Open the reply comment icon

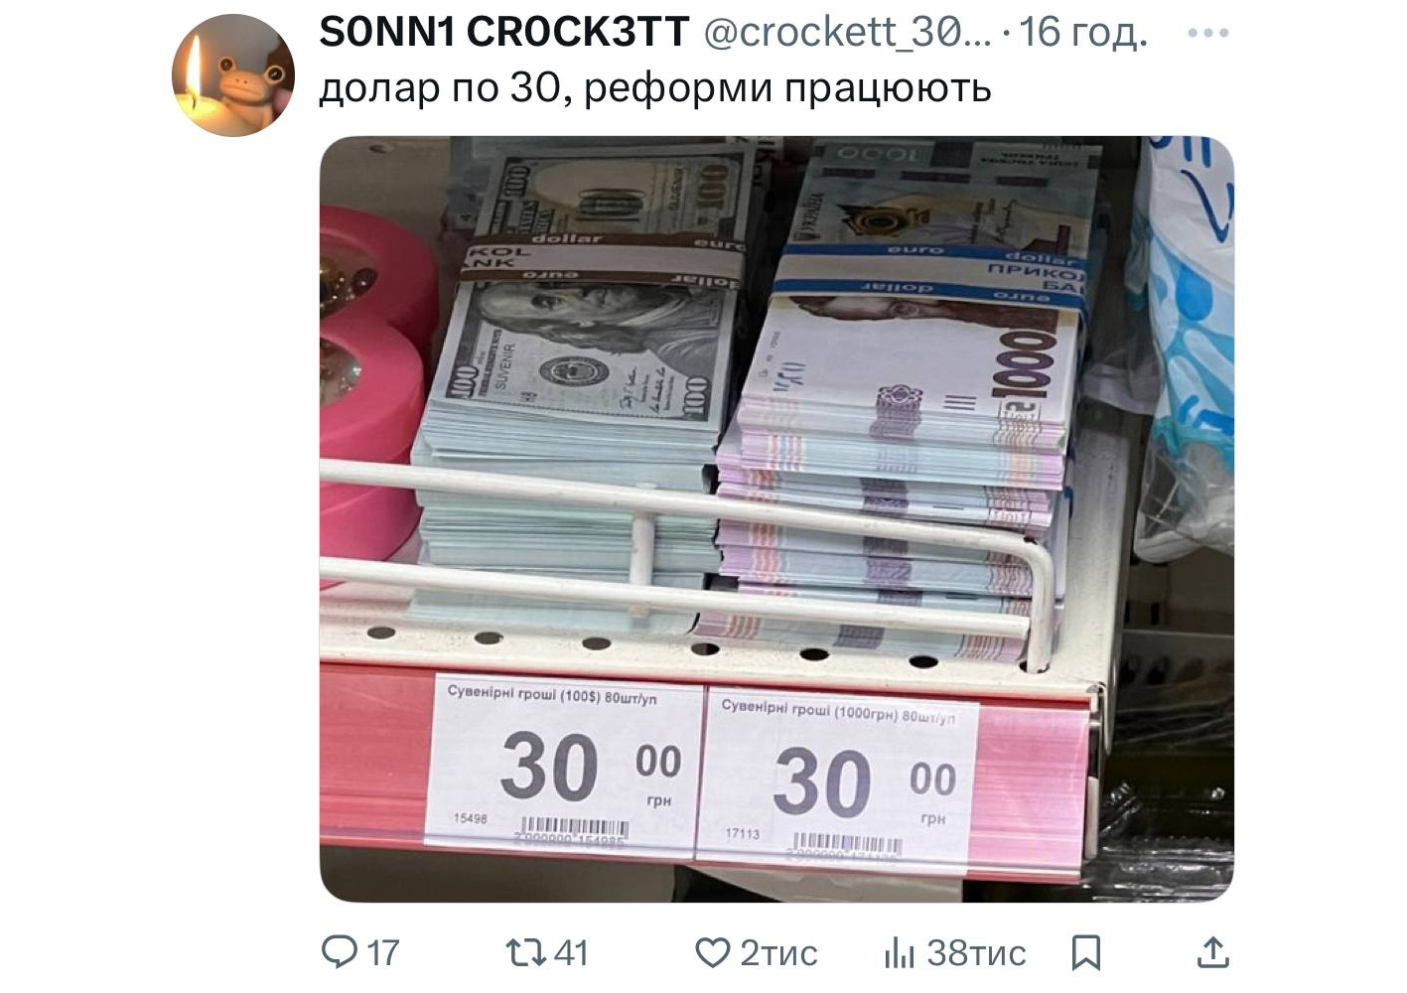[340, 952]
